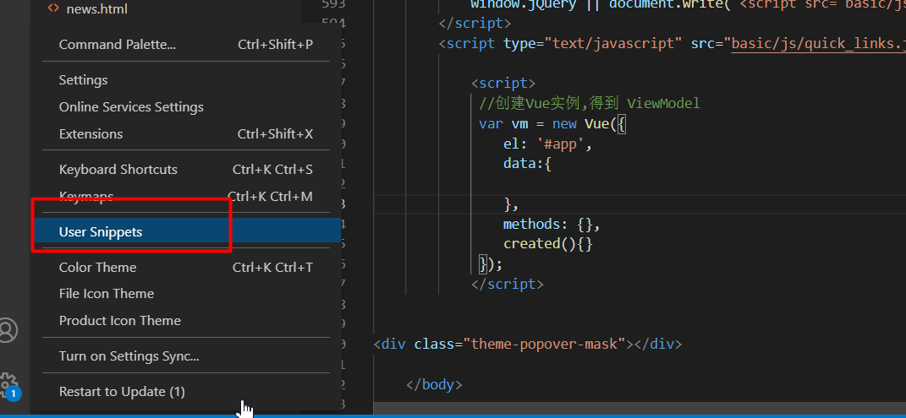Open Keyboard Shortcuts menu entry

(118, 169)
